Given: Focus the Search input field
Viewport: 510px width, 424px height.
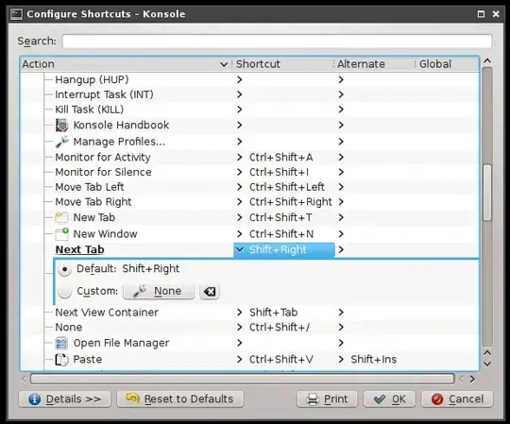Looking at the screenshot, I should [x=277, y=42].
